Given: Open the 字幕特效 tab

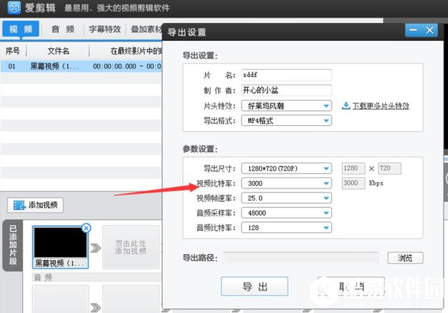Looking at the screenshot, I should [105, 29].
